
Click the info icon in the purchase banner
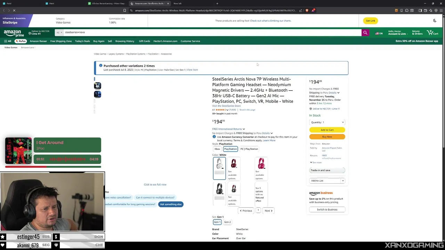[100, 66]
